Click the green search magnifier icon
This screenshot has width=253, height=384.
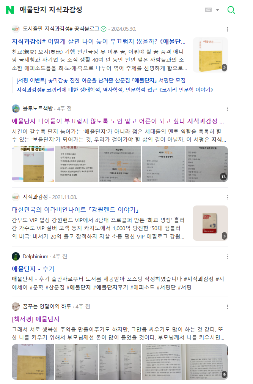tap(231, 10)
